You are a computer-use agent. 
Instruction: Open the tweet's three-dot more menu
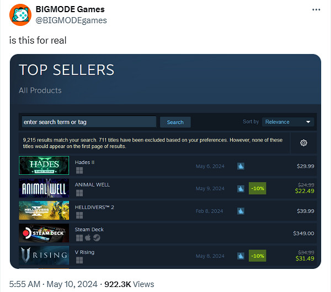[x=316, y=10]
